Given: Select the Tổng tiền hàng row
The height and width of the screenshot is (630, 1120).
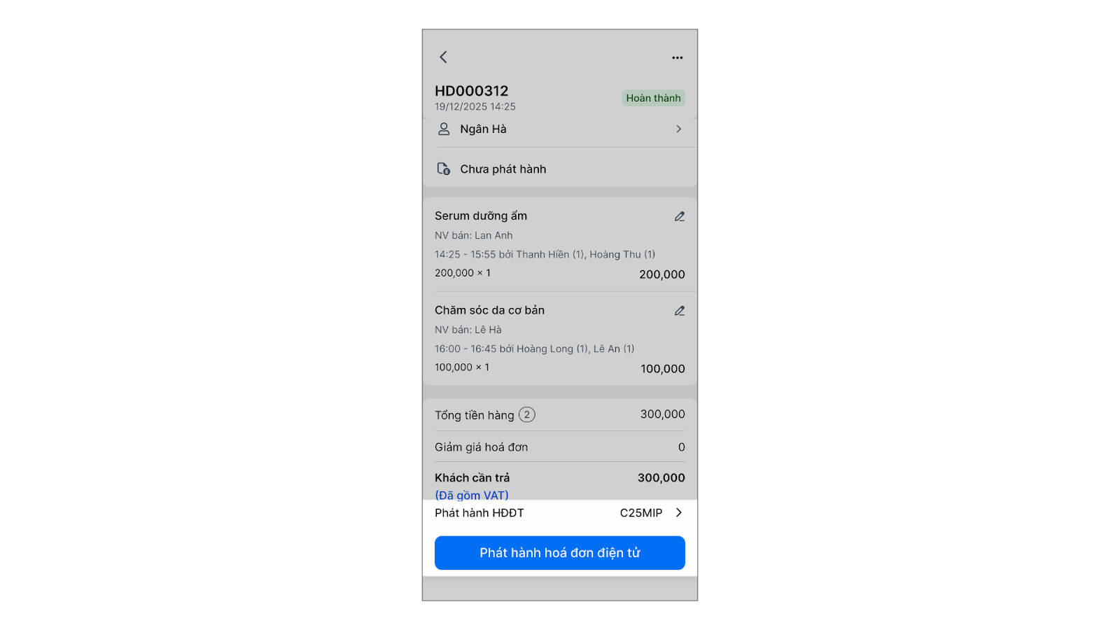Looking at the screenshot, I should point(560,414).
